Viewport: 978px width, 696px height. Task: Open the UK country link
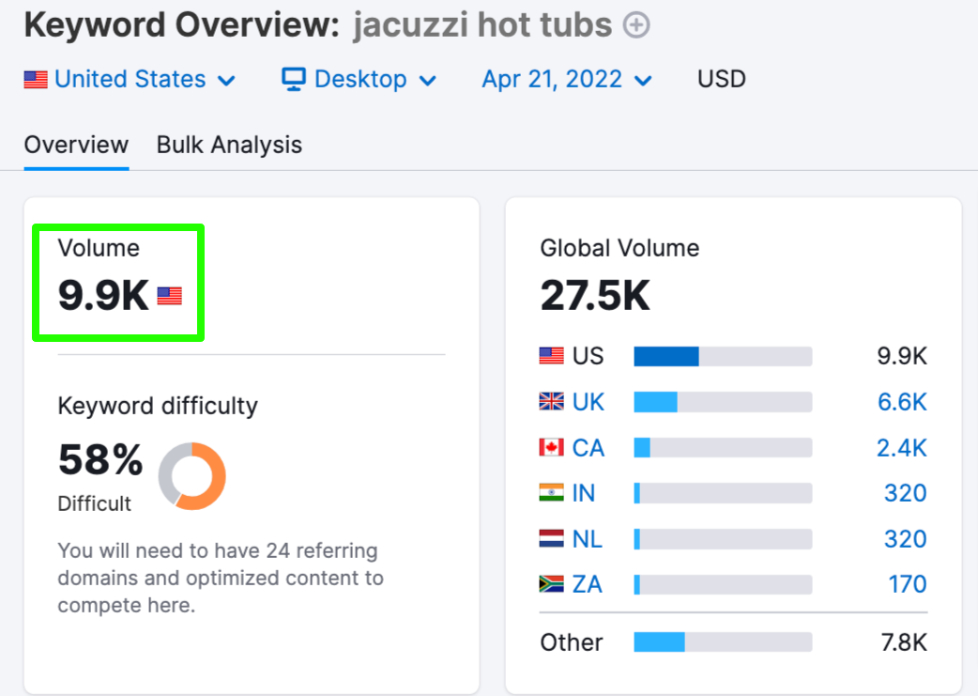point(588,402)
